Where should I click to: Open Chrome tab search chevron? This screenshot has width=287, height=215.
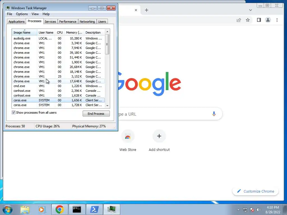(250, 10)
